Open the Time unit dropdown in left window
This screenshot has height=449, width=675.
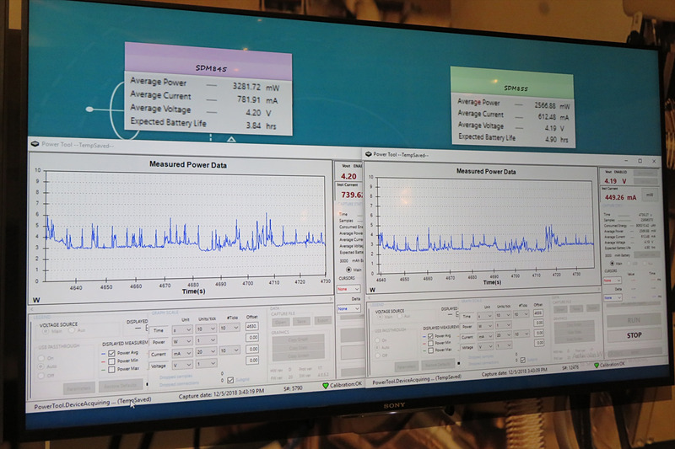coord(181,330)
